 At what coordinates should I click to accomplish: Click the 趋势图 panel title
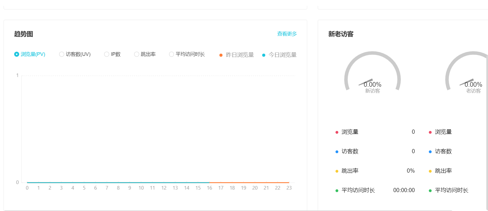(24, 34)
